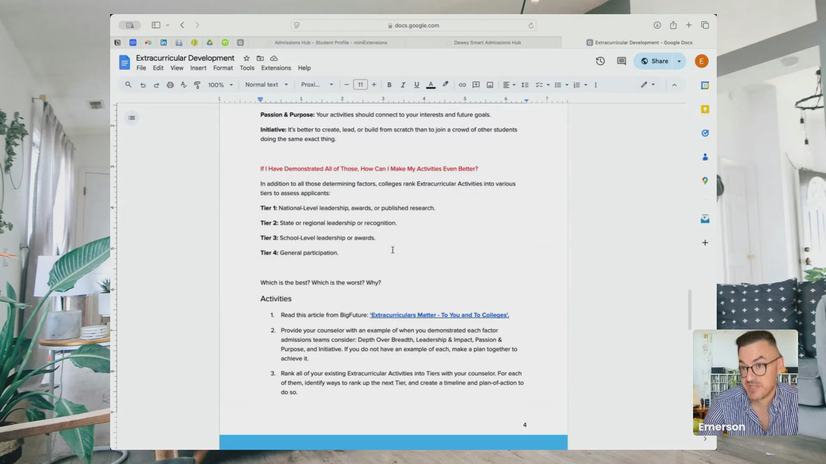Open the checklist dropdown arrow
Viewport: 826px width, 464px height.
pos(548,85)
